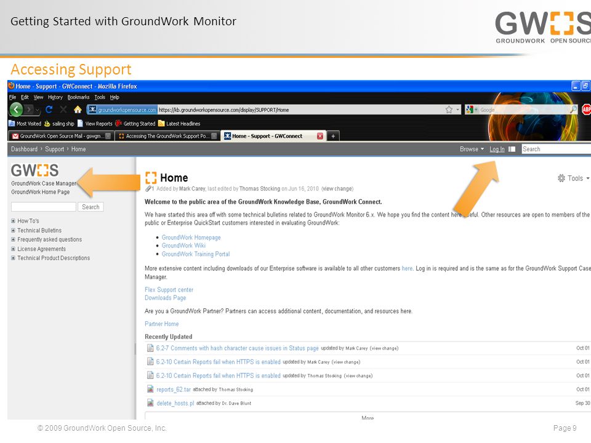
Task: Click the Google search engine icon
Action: (x=470, y=110)
